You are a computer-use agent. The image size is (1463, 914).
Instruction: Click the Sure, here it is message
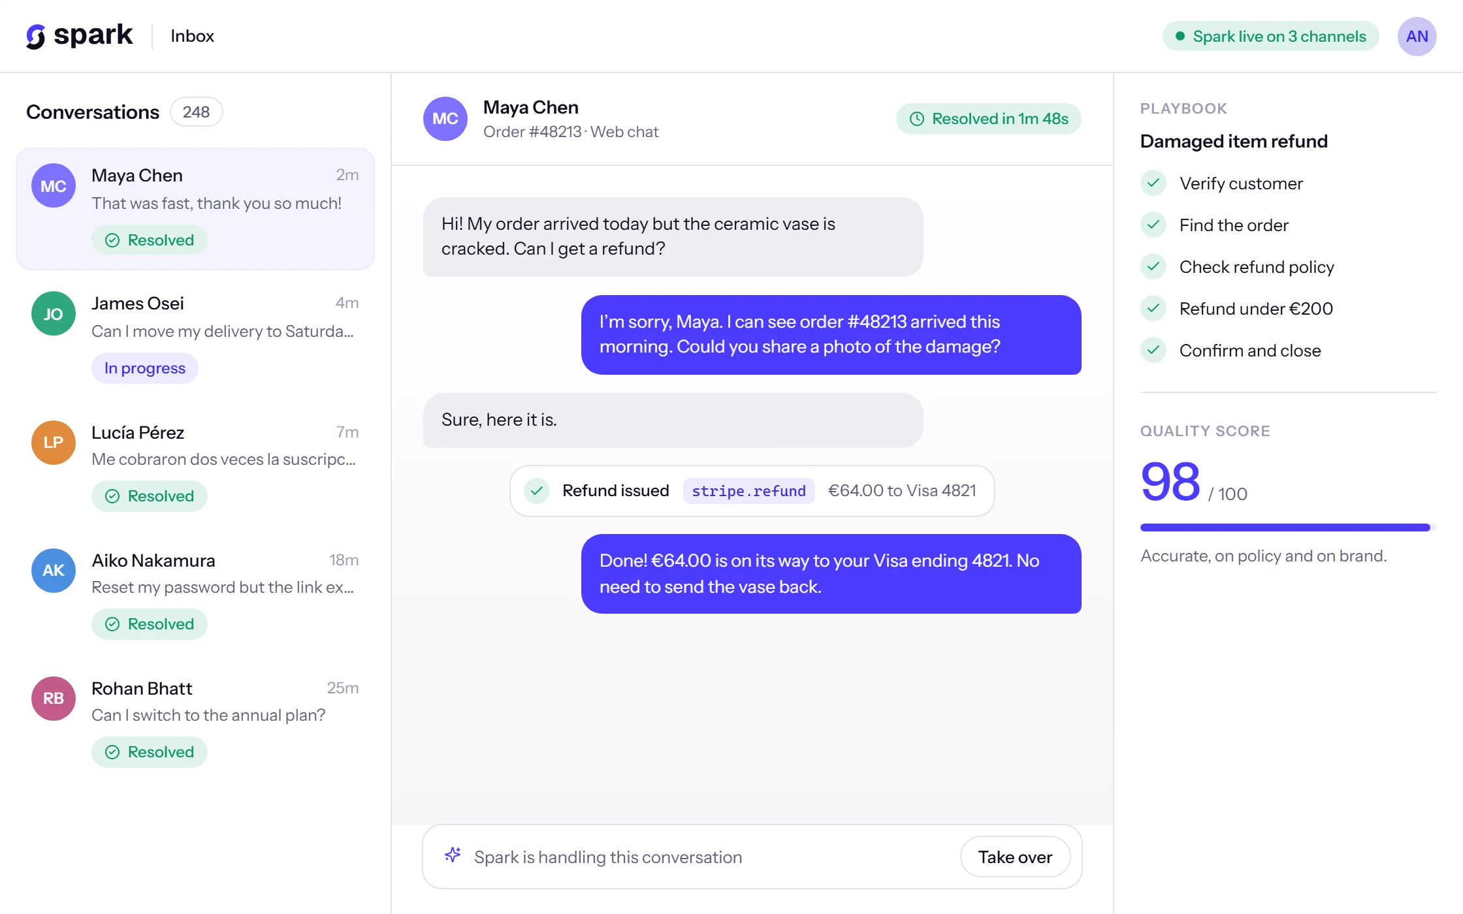pos(673,420)
